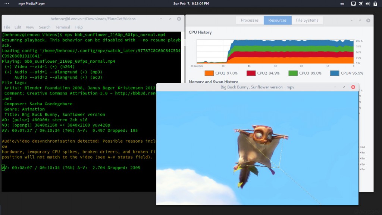Screen dimensions: 382x215
Task: Open the mpv Media Player app menu
Action: point(32,4)
